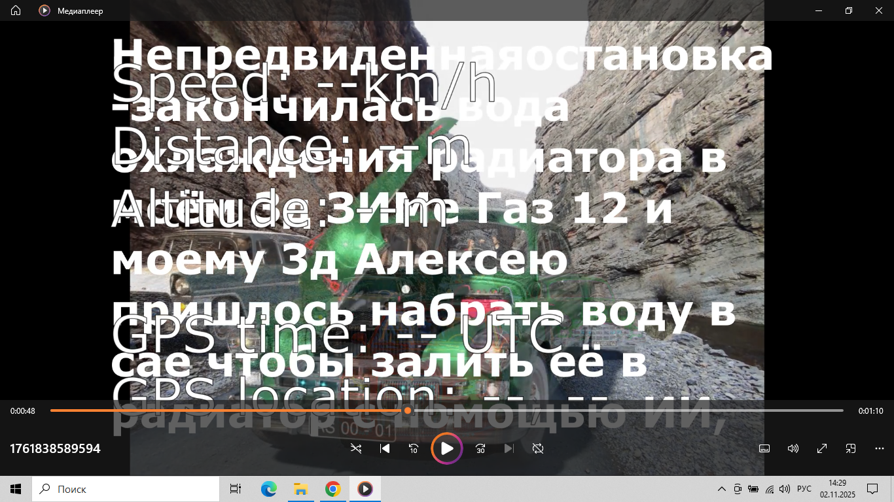Open Task View from the taskbar

(x=235, y=489)
